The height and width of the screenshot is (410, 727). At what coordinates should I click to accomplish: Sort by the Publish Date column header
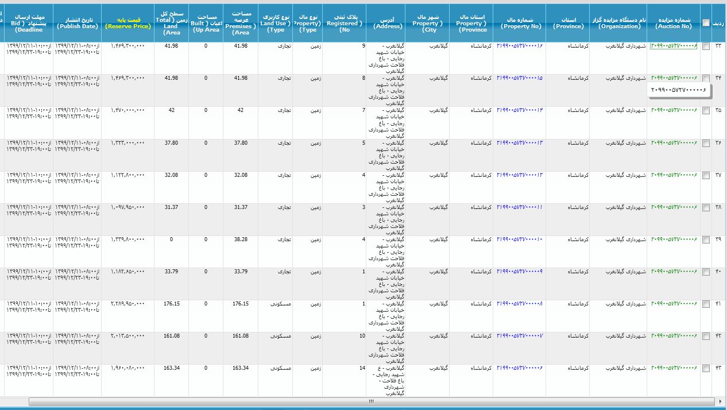78,23
